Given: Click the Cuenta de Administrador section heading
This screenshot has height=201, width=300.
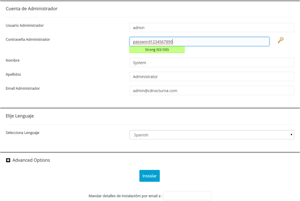Looking at the screenshot, I should point(32,9).
